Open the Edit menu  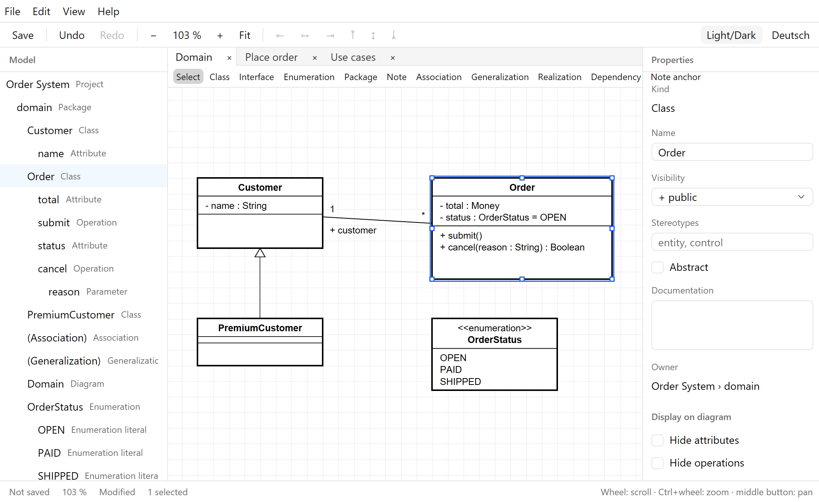point(41,12)
